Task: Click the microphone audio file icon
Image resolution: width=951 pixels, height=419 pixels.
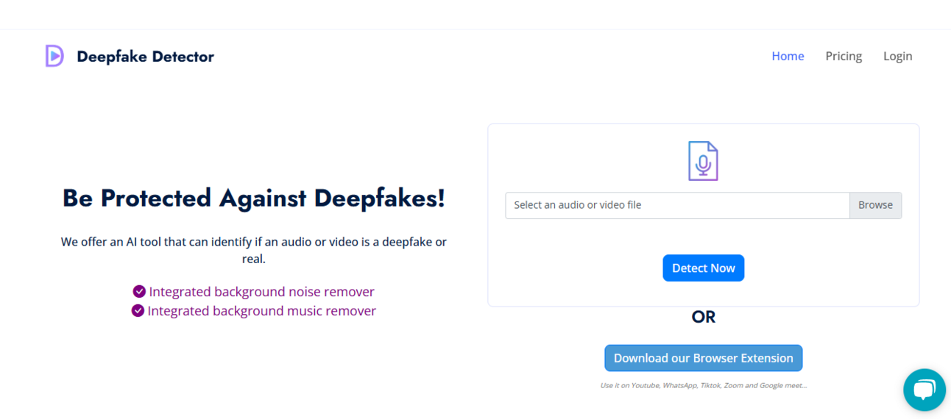Action: [x=703, y=161]
